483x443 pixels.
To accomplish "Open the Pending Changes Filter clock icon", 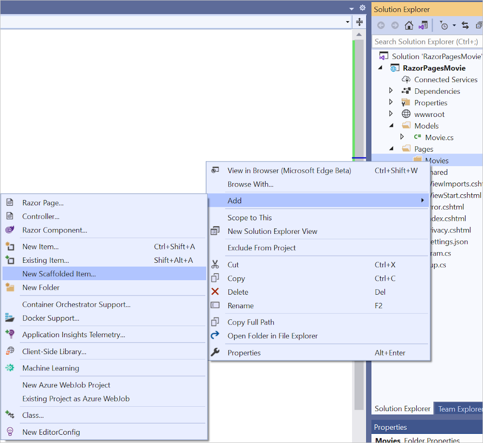I will [x=444, y=26].
